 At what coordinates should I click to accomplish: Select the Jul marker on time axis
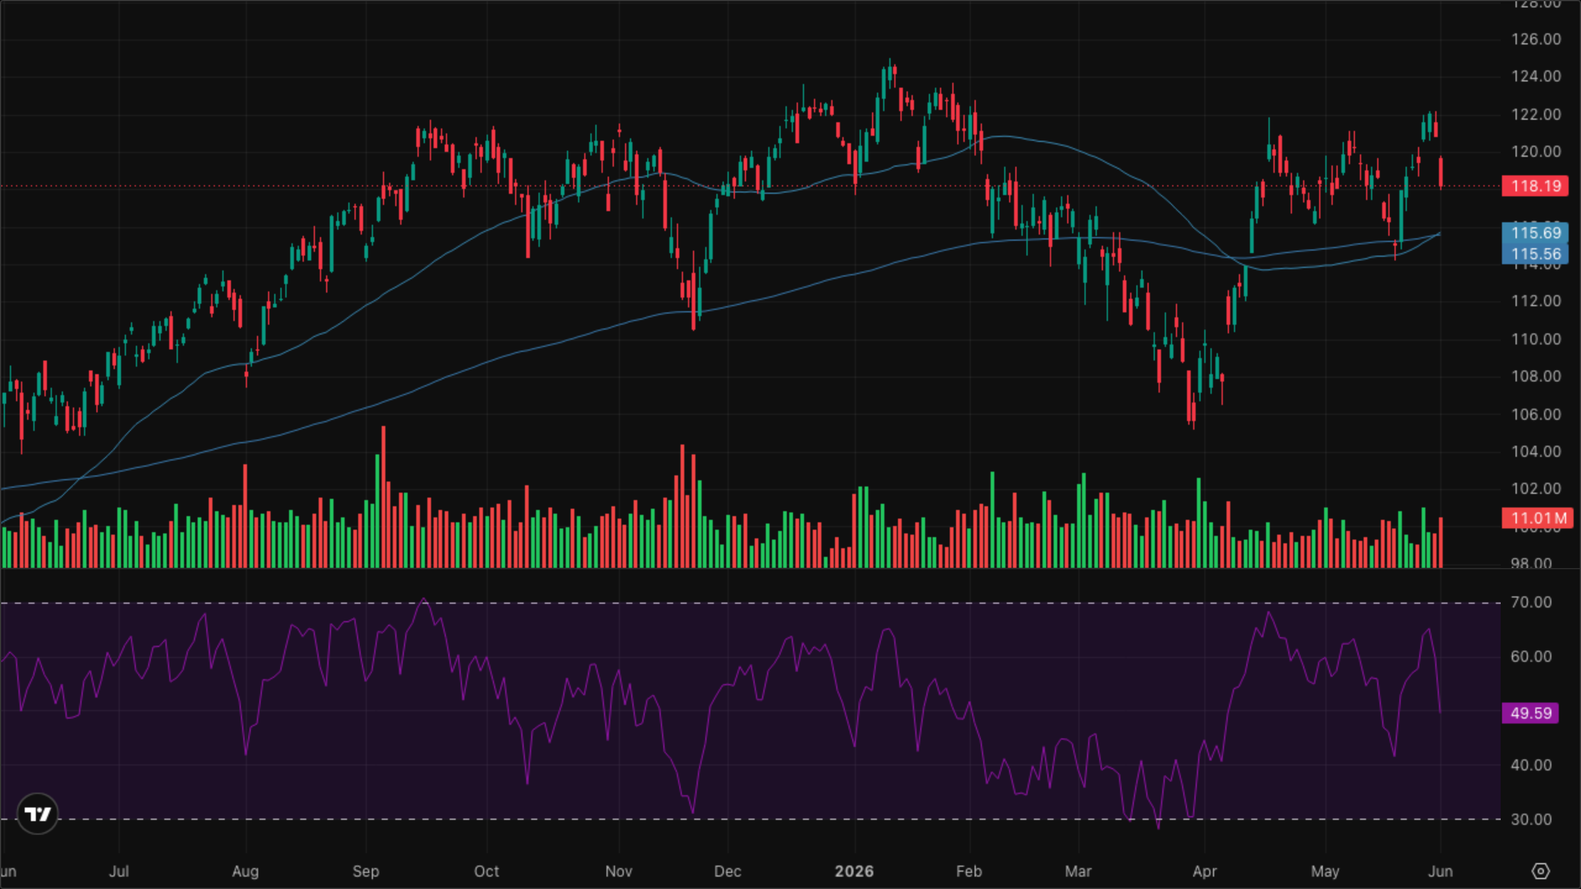[119, 871]
